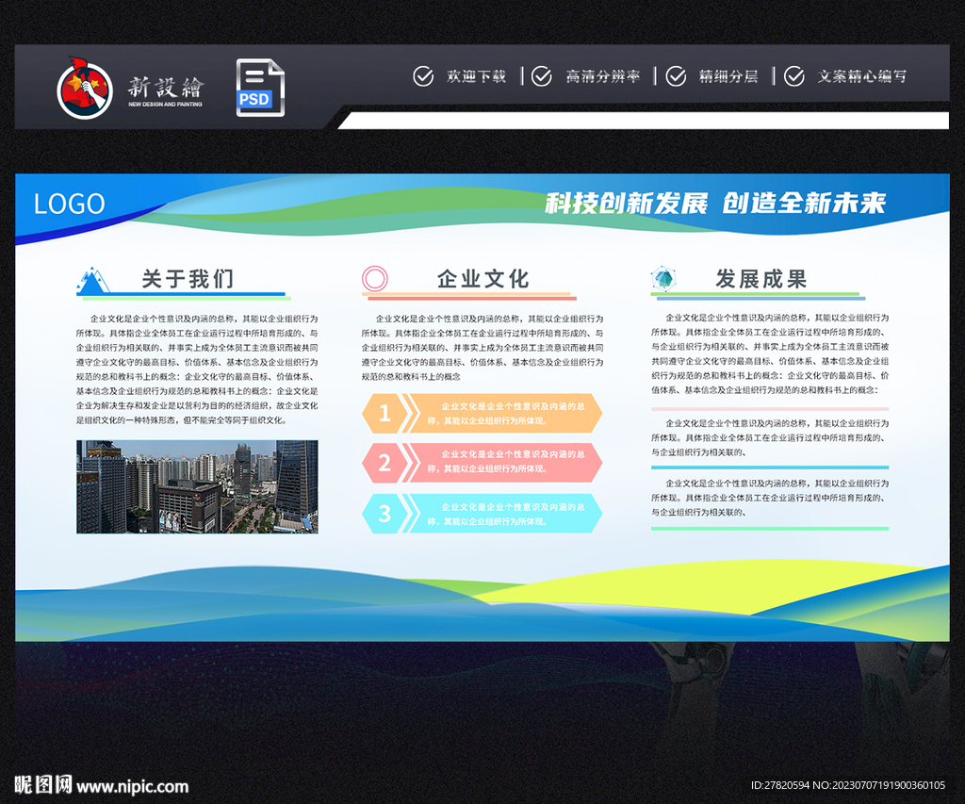The image size is (965, 804).
Task: Click the white LOGO placeholder text
Action: pos(69,204)
